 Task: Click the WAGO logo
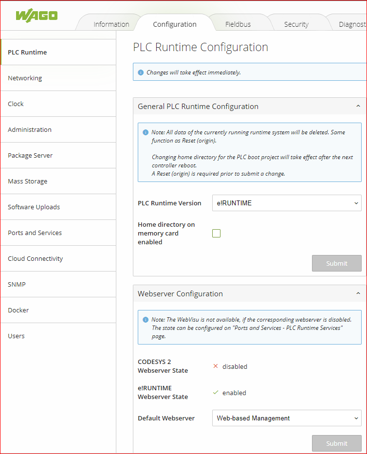pyautogui.click(x=37, y=15)
